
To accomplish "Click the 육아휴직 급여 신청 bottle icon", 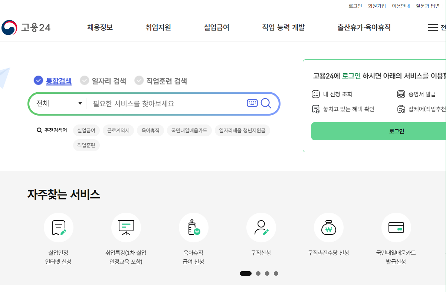I will 194,228.
